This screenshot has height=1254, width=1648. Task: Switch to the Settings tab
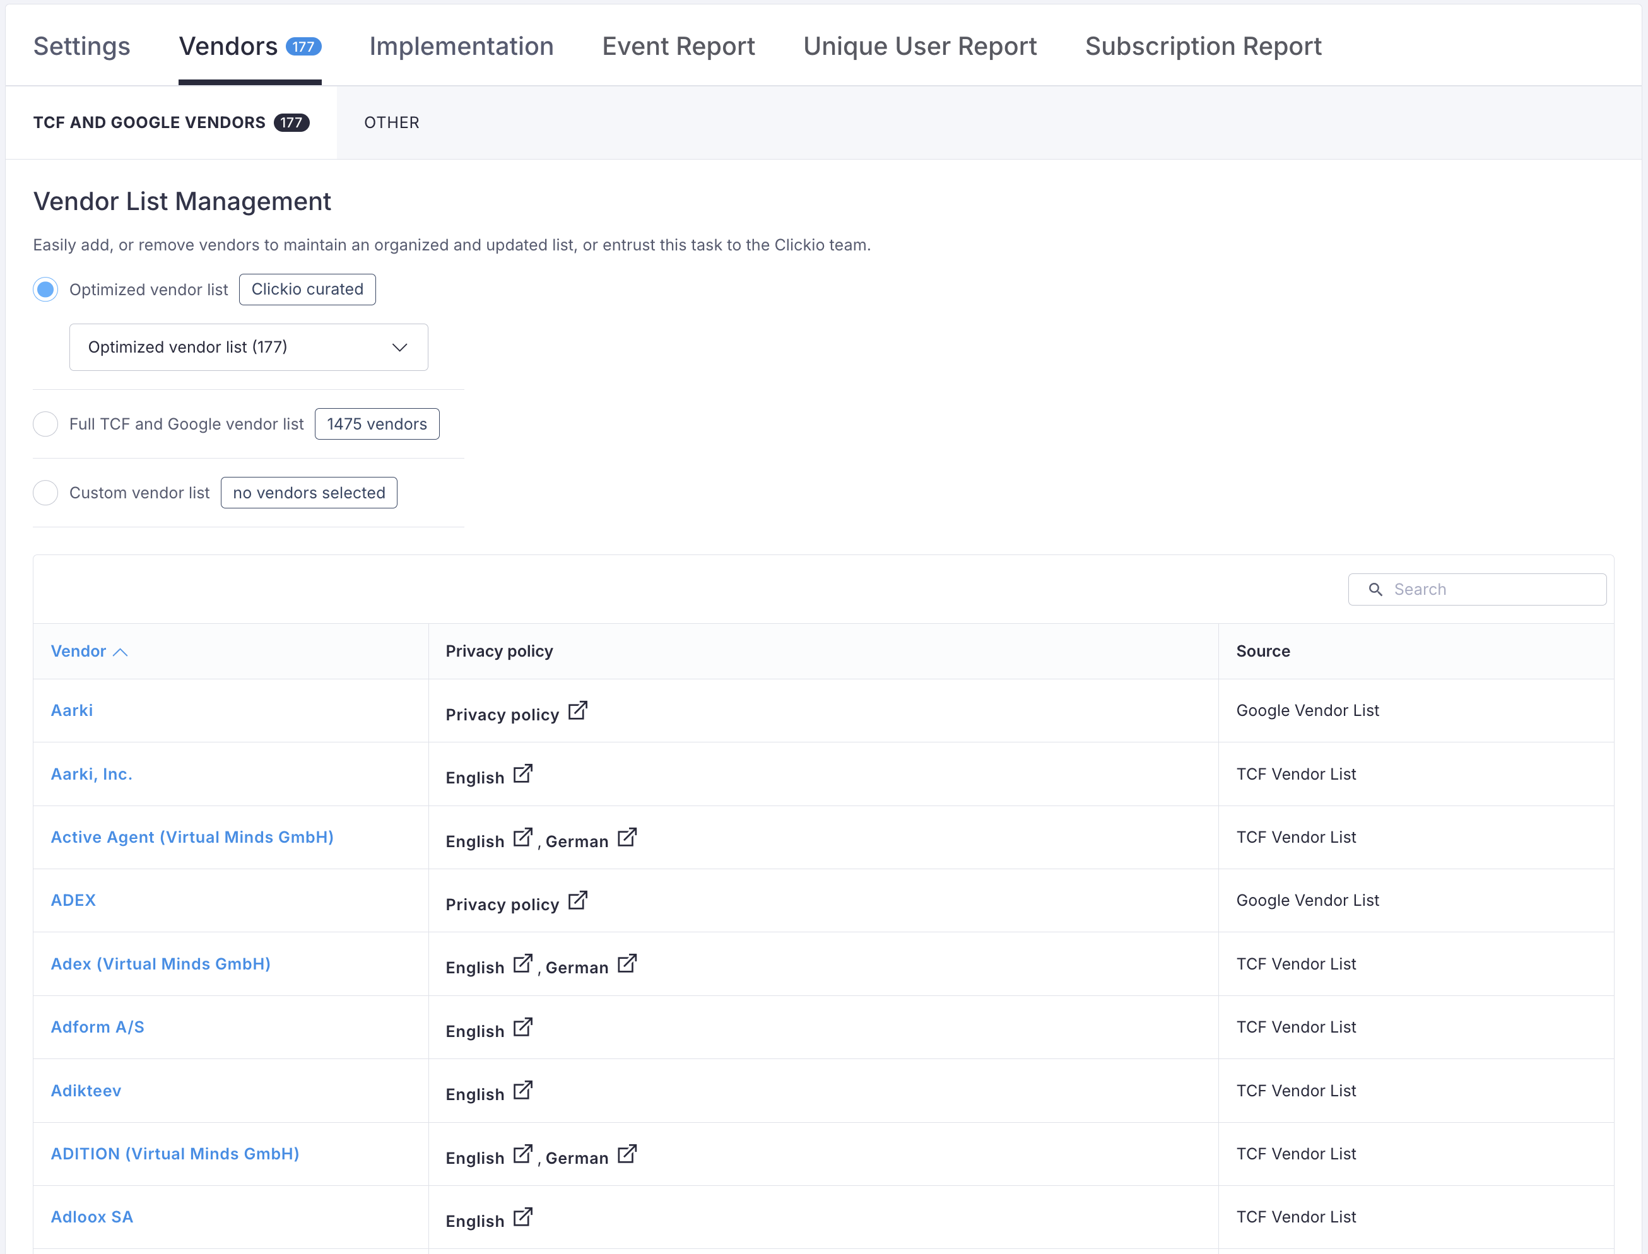tap(81, 46)
